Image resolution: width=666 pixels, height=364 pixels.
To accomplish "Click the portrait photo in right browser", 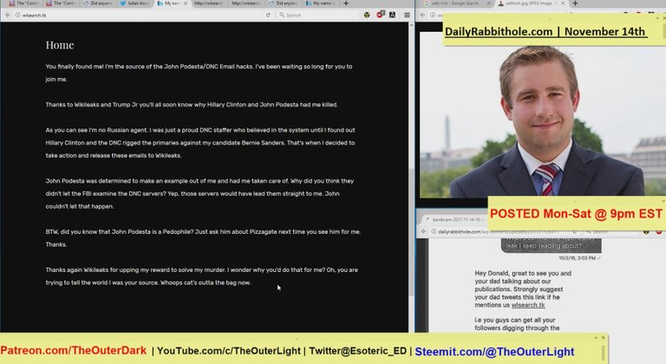I will [543, 114].
